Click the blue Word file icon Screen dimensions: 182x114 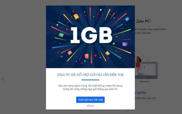[127, 19]
